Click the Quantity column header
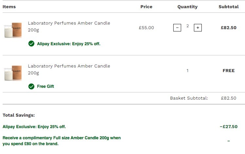245x154 pixels. click(x=187, y=7)
